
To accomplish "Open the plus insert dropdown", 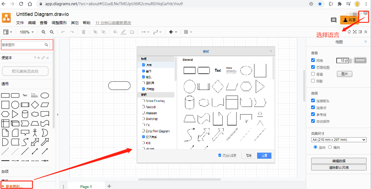I will coord(173,32).
